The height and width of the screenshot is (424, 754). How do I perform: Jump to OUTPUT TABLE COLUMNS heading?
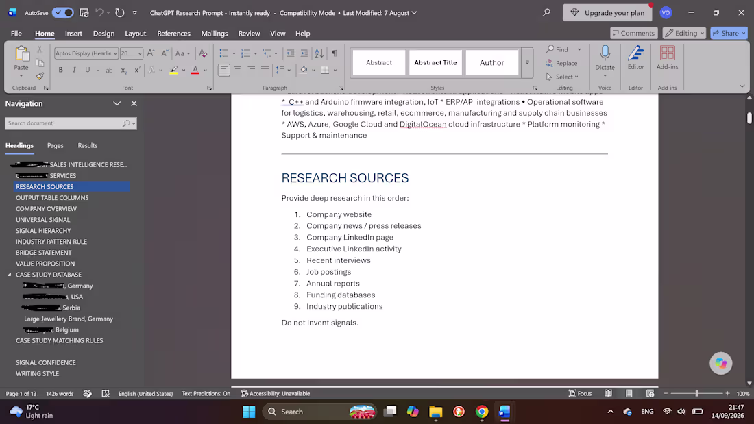point(52,197)
